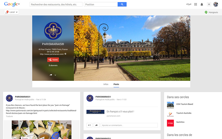Screen dimensions: 222x139
Task: Open the USA Tourism Board name link
Action: (185, 104)
